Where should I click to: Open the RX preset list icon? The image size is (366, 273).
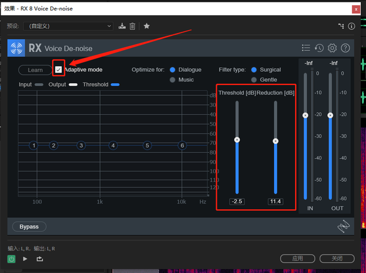(x=306, y=48)
